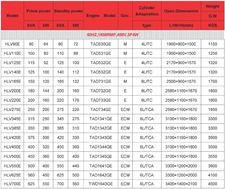Image resolution: width=225 pixels, height=189 pixels.
Task: Click engine model TAD732GE
Action: pos(101,91)
